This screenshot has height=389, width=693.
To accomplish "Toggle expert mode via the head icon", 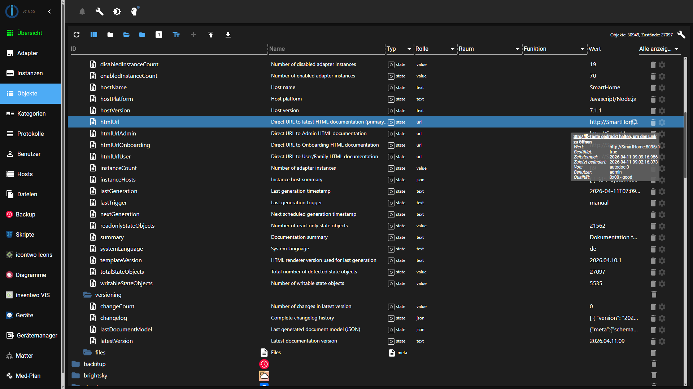I will 134,12.
